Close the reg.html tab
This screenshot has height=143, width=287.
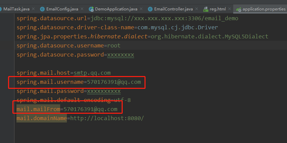pyautogui.click(x=229, y=9)
